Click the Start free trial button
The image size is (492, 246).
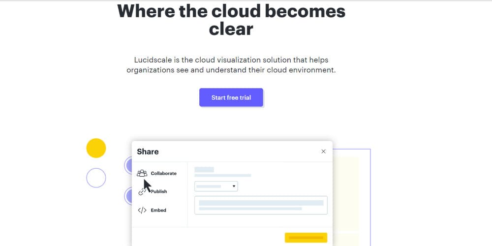pyautogui.click(x=231, y=97)
